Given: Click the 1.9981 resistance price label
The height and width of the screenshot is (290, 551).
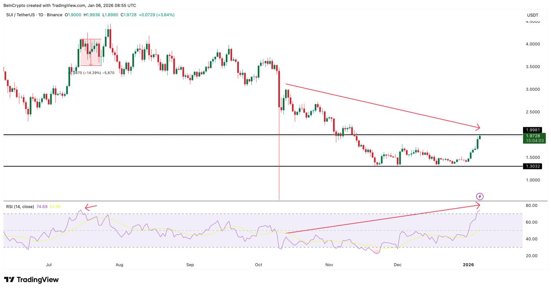Looking at the screenshot, I should 533,129.
